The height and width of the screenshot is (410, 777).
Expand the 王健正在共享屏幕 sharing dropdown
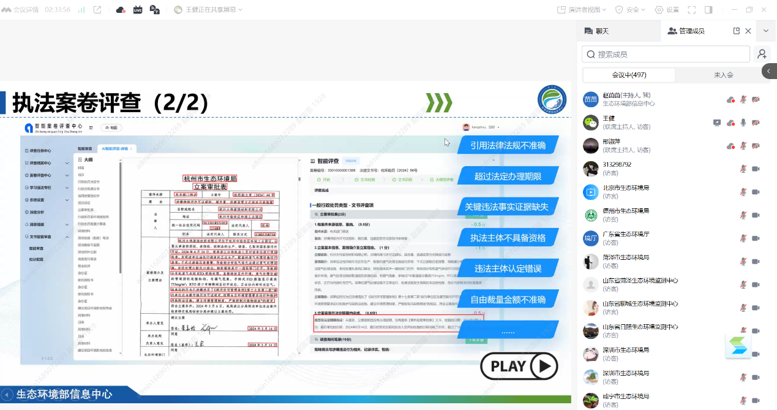coord(208,10)
